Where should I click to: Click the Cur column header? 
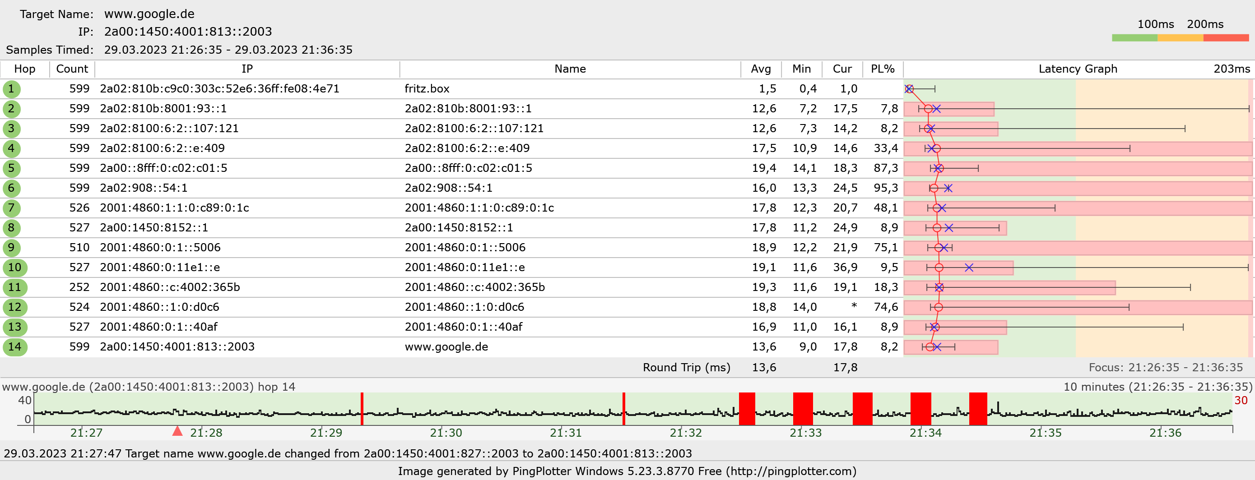pyautogui.click(x=842, y=69)
